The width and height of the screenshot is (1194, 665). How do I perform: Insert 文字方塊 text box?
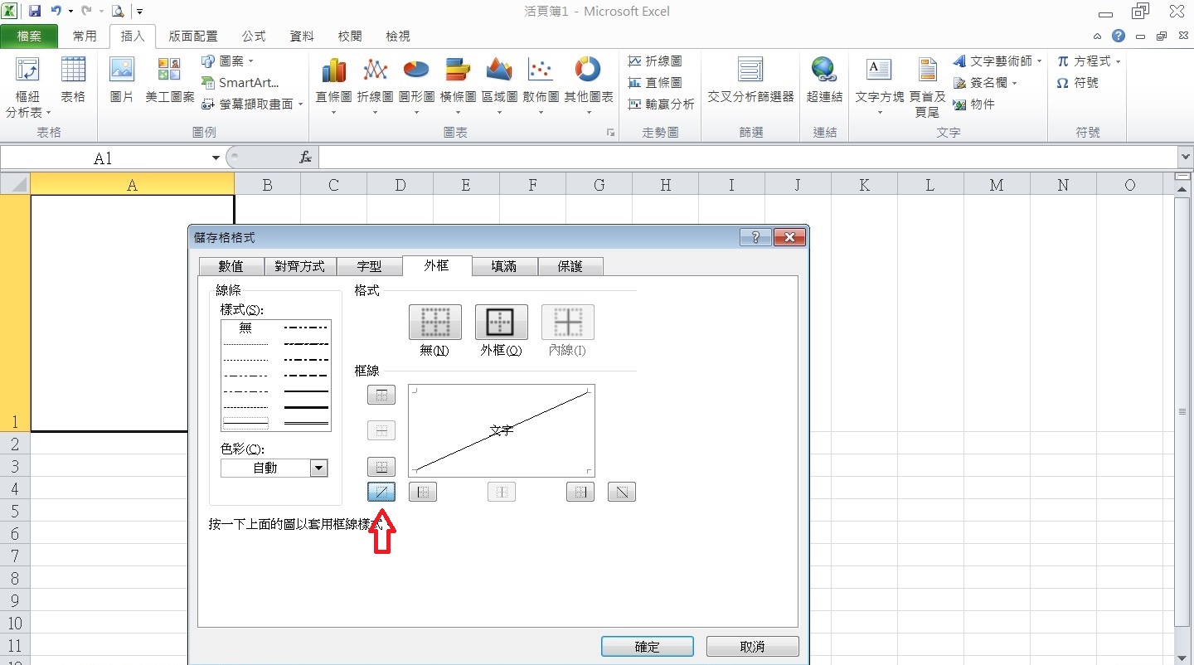pyautogui.click(x=879, y=86)
